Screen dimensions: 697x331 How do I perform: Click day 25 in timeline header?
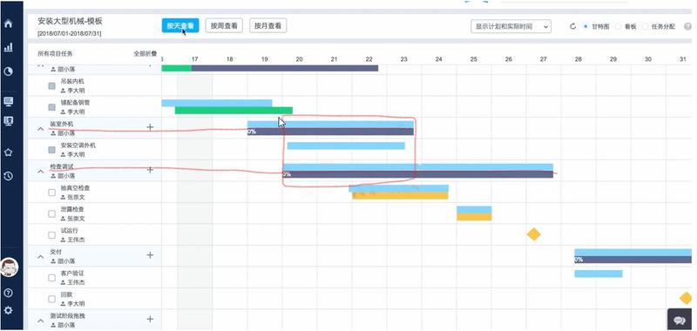pyautogui.click(x=473, y=59)
